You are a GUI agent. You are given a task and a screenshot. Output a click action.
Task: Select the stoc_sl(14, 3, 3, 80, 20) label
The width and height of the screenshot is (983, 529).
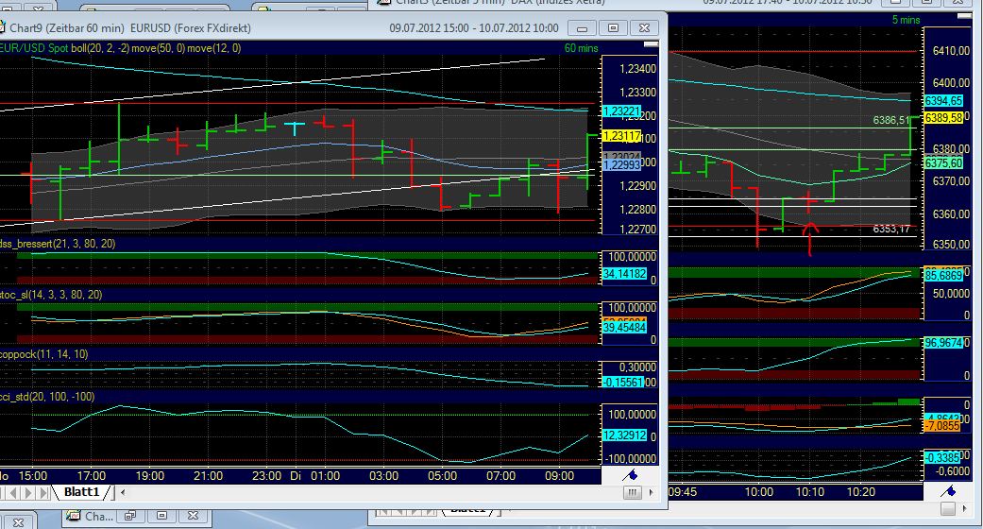(x=51, y=295)
